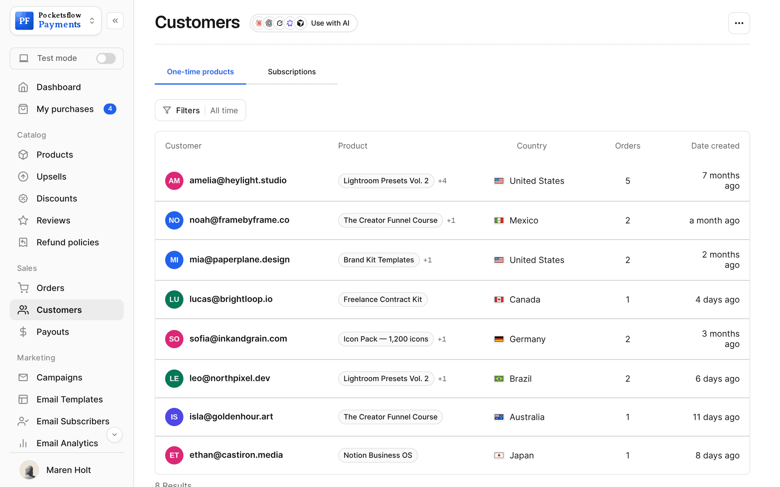The height and width of the screenshot is (487, 780).
Task: Click Notion Business OS product tag
Action: coord(378,455)
